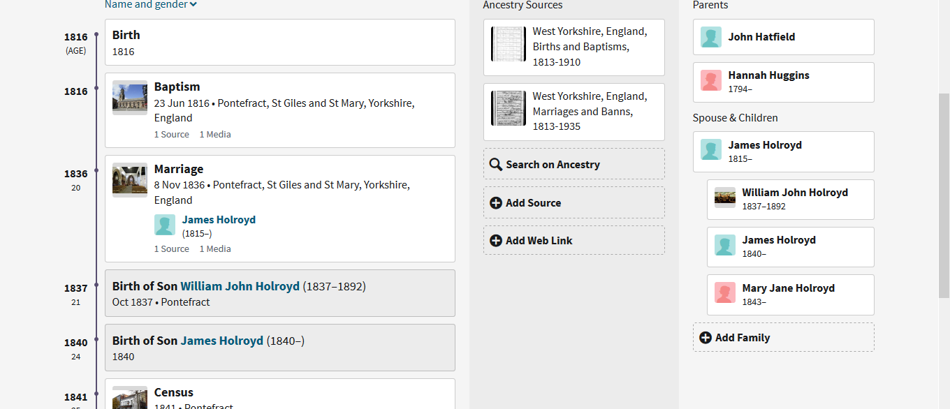Click the plus icon for Add Family
The height and width of the screenshot is (409, 950).
pyautogui.click(x=706, y=338)
